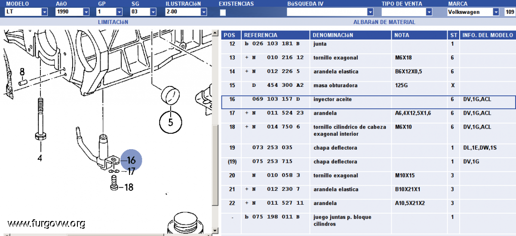Click the ST column header
The image size is (516, 236).
point(453,35)
